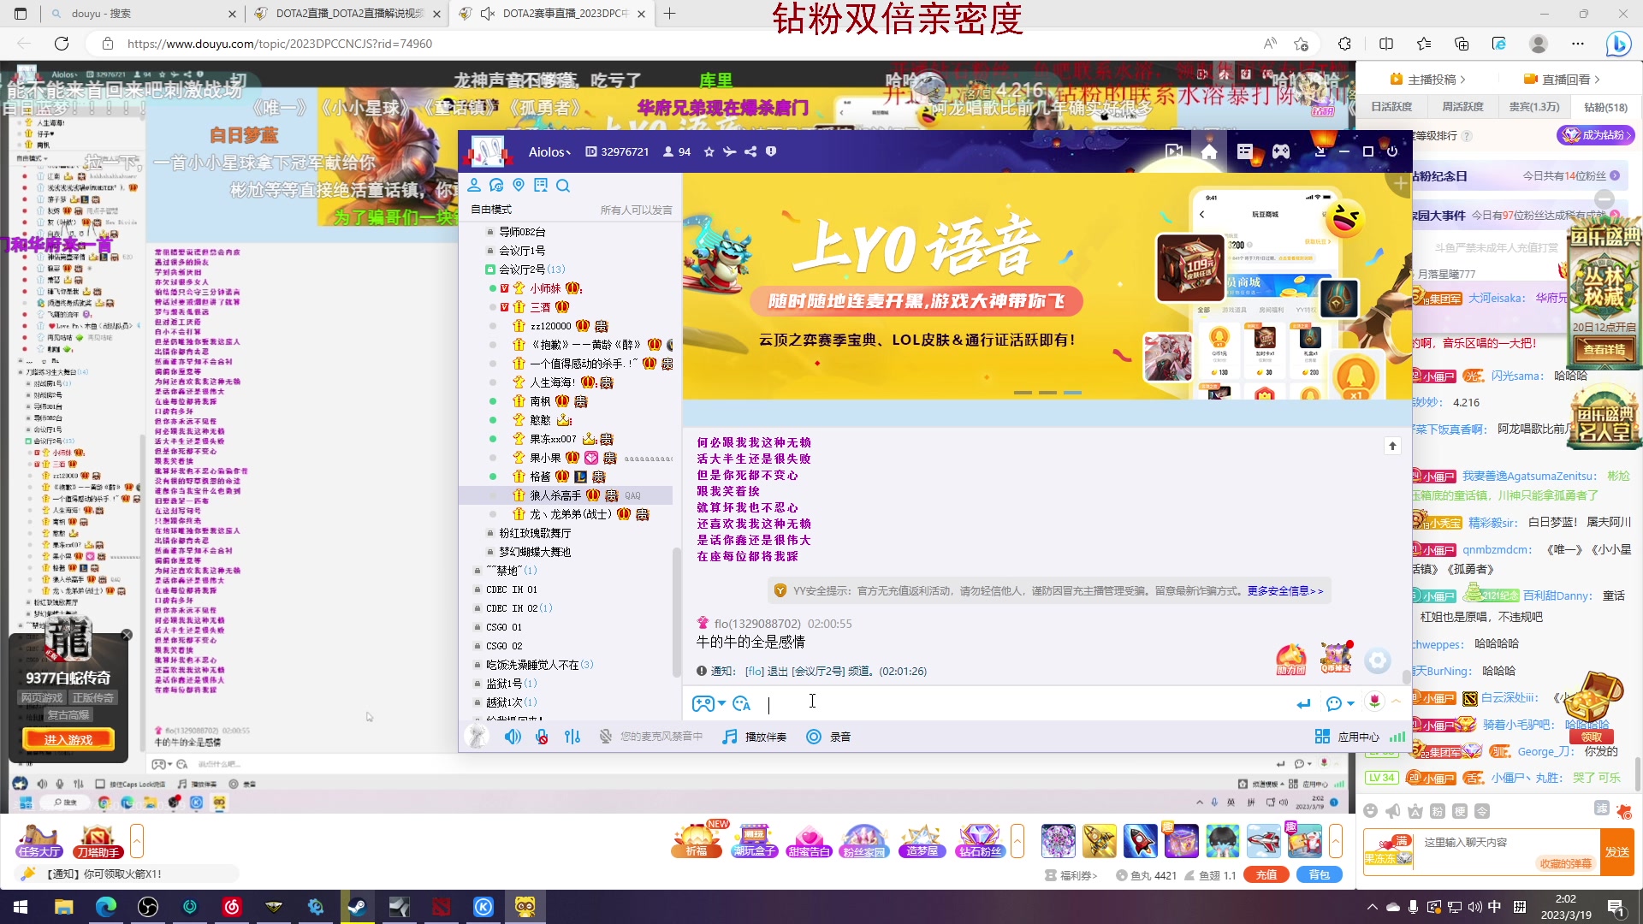The height and width of the screenshot is (924, 1643).
Task: Toggle the speaker volume icon in YY
Action: (x=513, y=736)
